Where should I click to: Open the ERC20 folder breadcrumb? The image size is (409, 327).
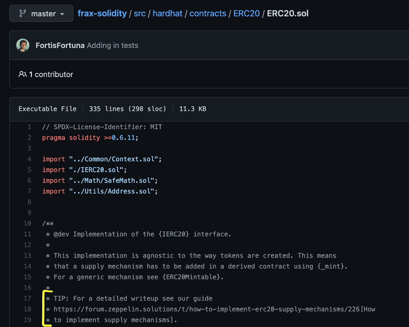point(246,13)
